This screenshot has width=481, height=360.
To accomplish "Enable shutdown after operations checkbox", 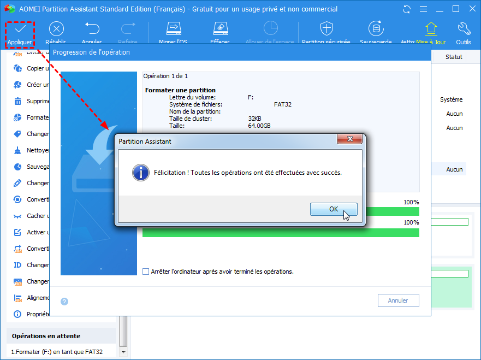I will click(145, 272).
